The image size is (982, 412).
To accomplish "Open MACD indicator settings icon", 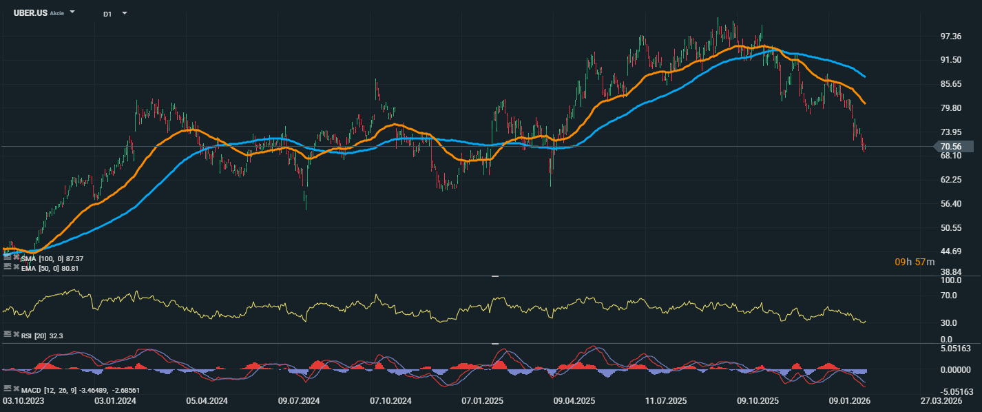I will 7,389.
